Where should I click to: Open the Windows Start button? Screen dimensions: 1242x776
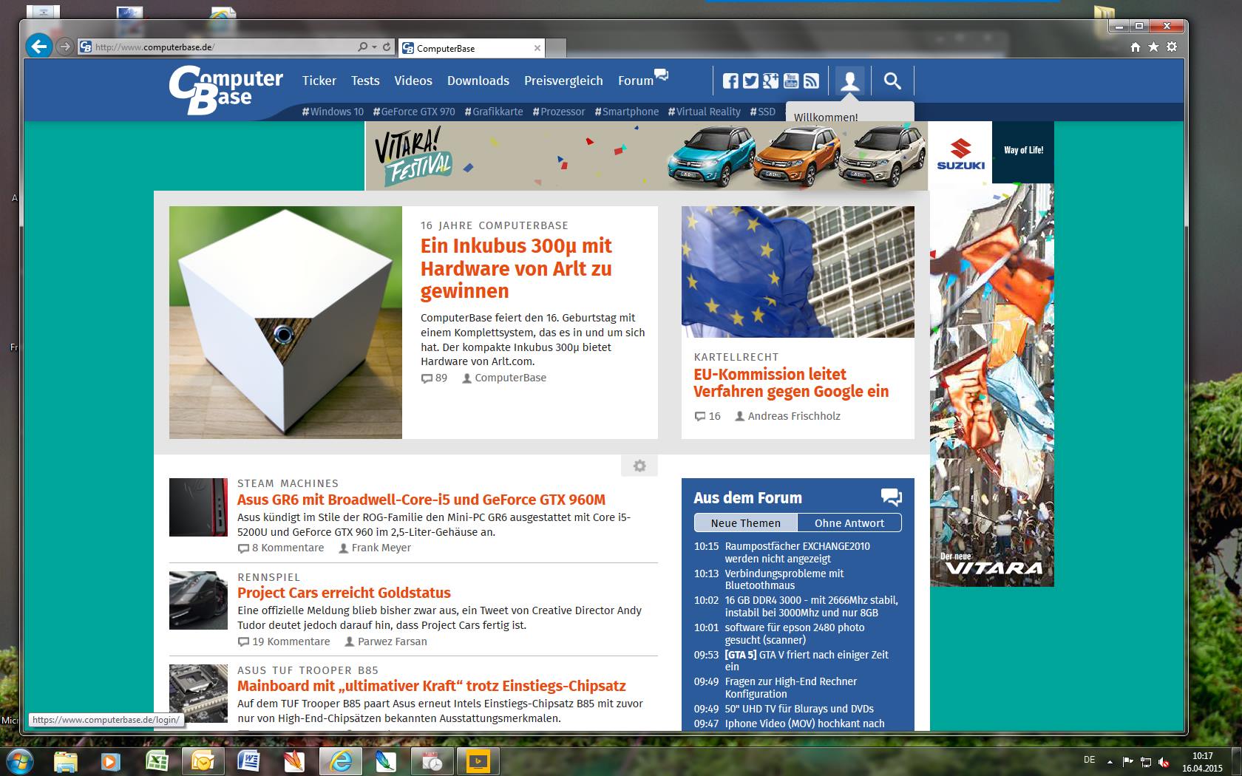click(20, 760)
